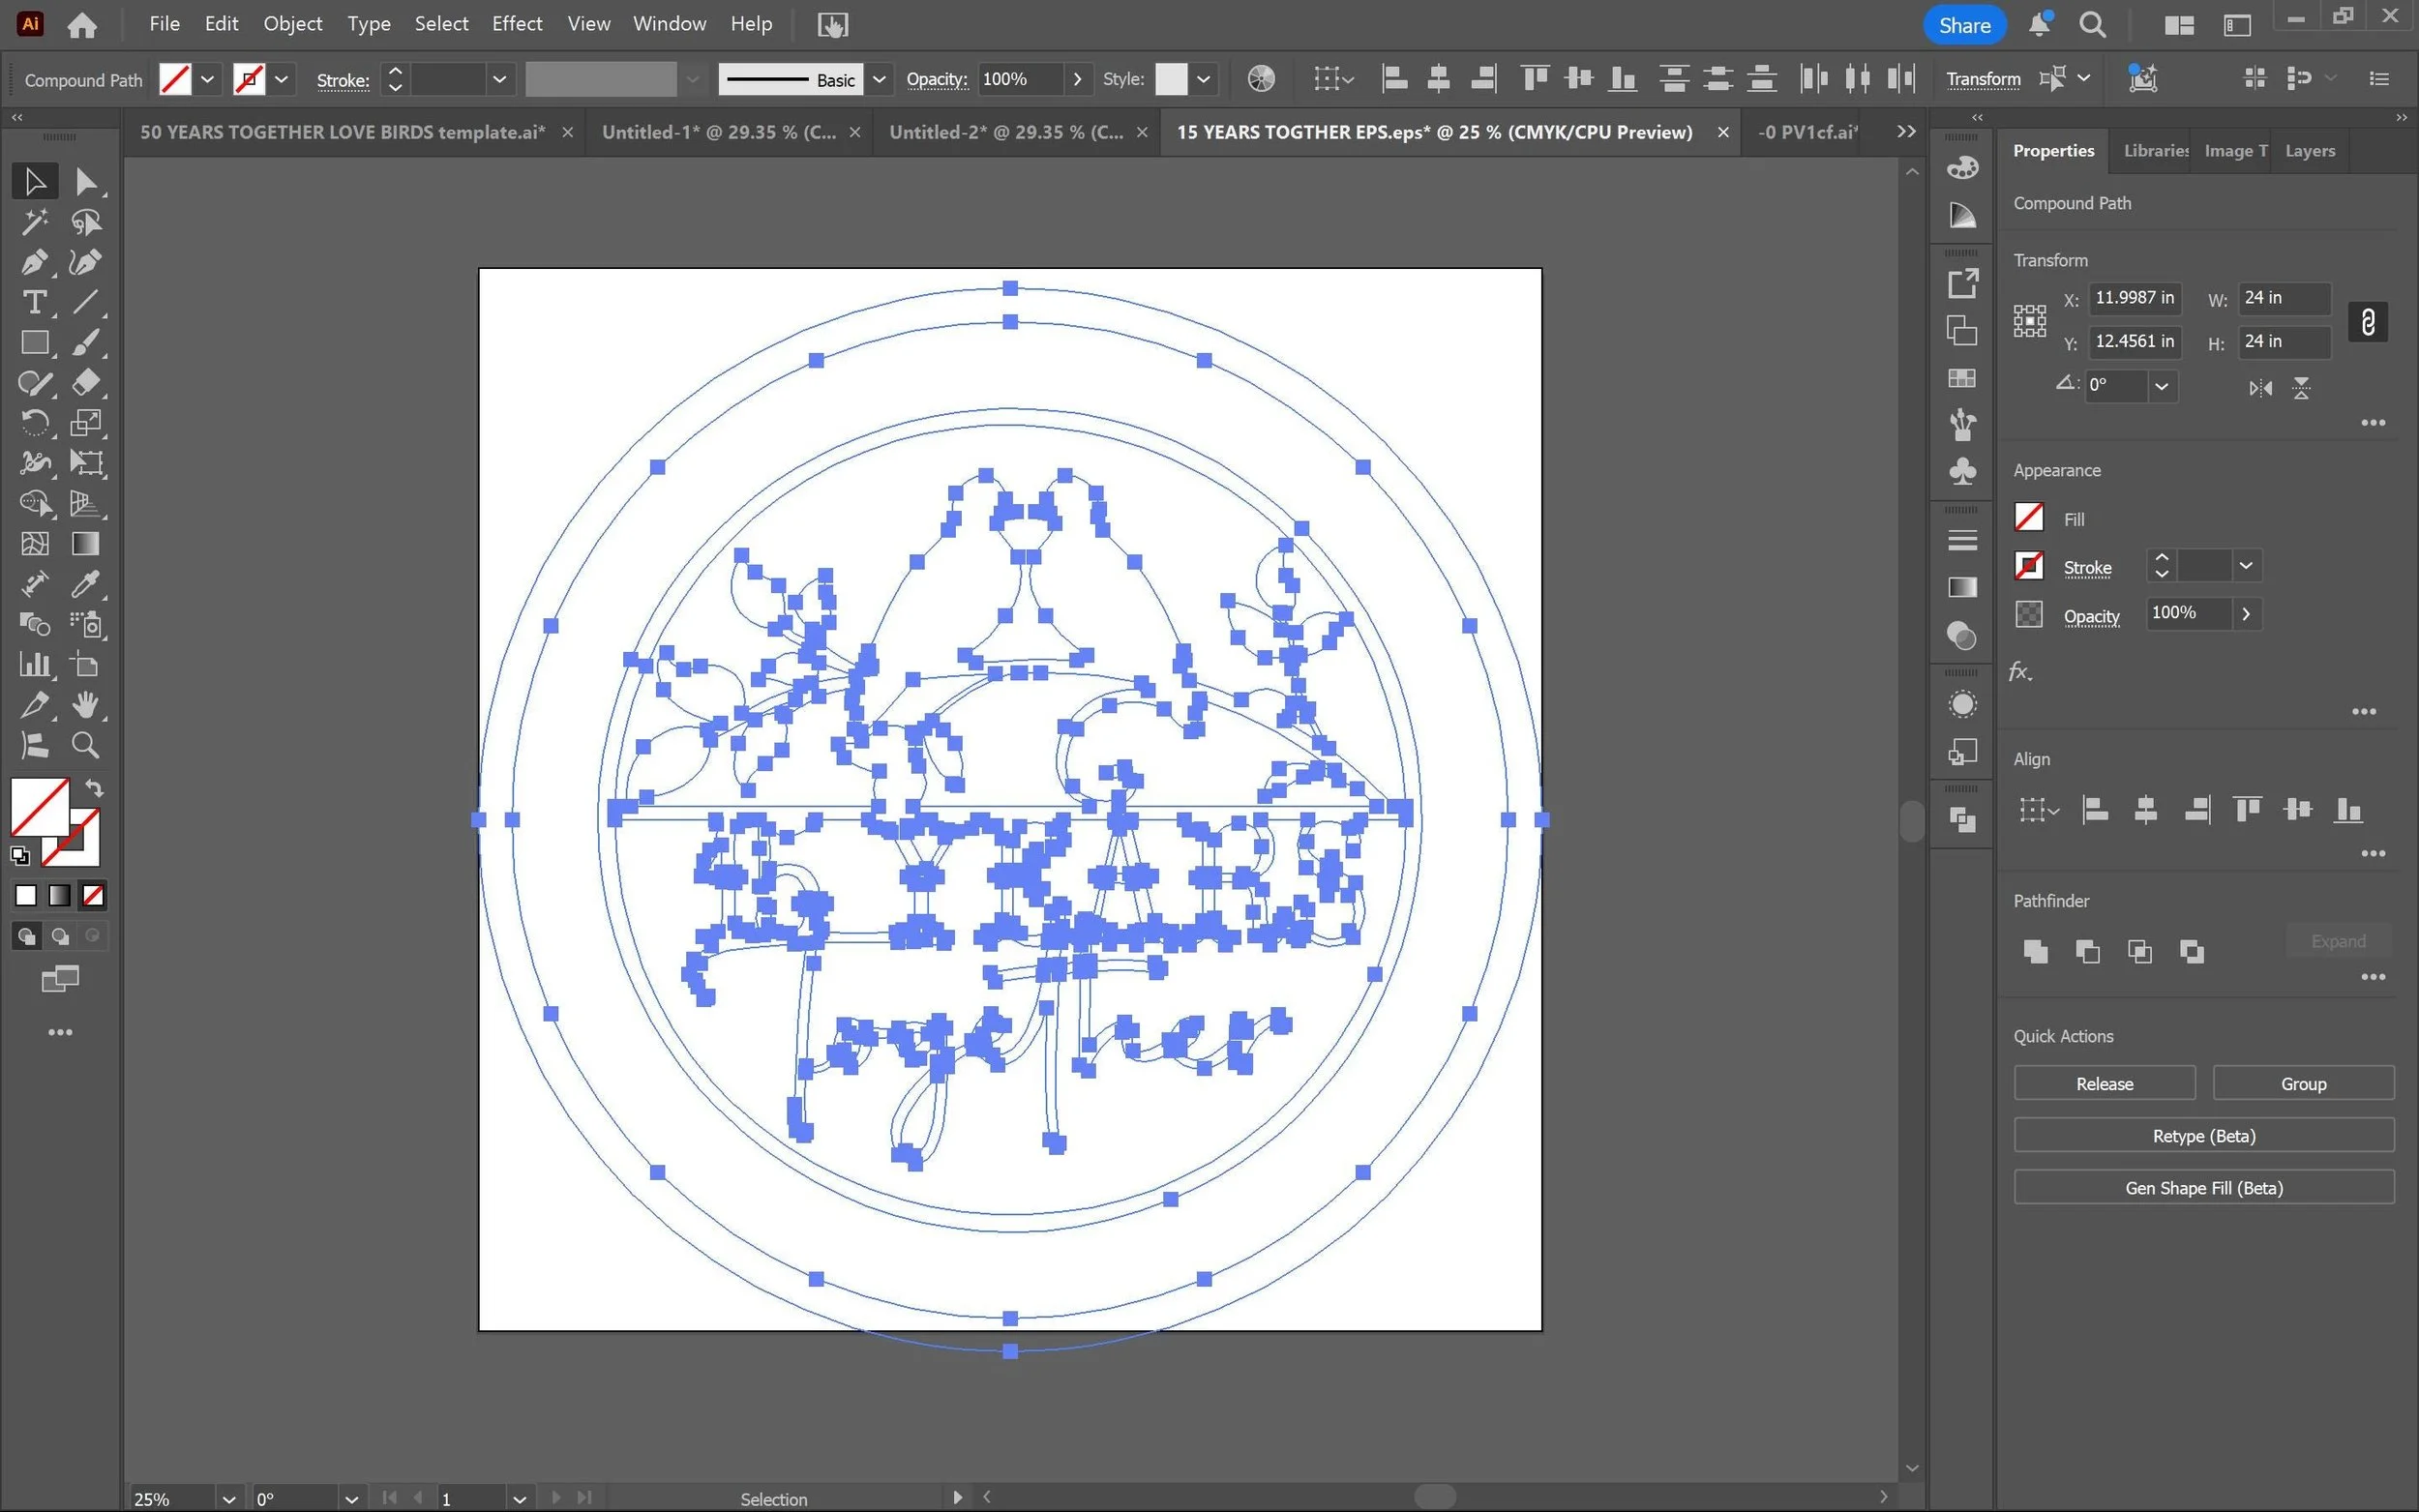
Task: Select the Direct Selection tool
Action: tap(86, 181)
